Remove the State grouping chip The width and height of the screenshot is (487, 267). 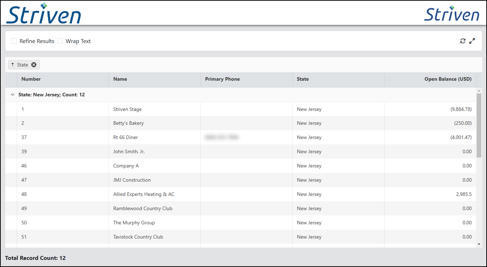pos(34,65)
